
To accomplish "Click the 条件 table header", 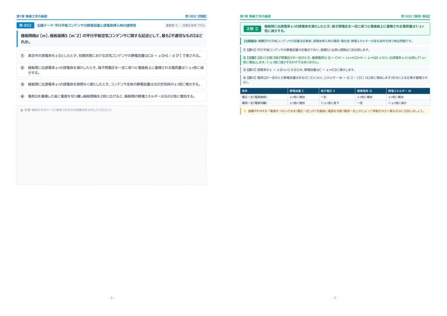I will coord(264,91).
